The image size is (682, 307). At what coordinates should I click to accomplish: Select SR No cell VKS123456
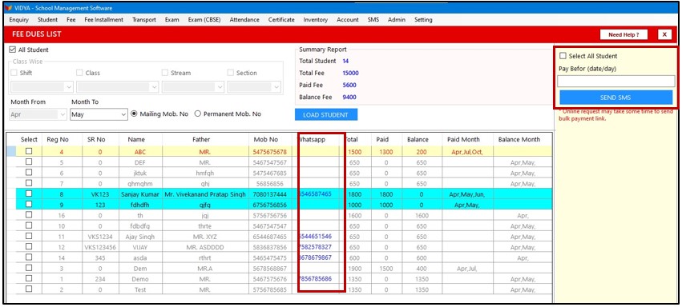(100, 247)
